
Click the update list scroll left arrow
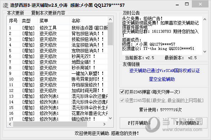(x=10, y=124)
